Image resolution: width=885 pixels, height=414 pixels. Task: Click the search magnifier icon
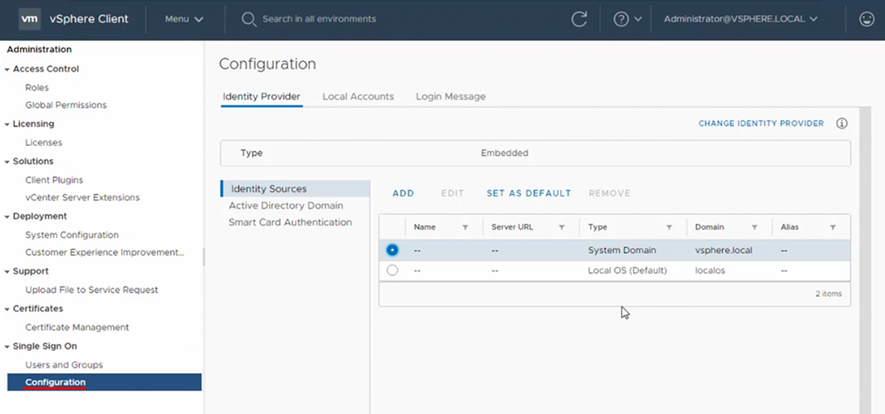[x=249, y=20]
